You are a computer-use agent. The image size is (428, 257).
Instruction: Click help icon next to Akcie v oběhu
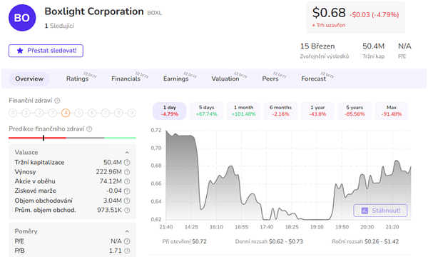[x=127, y=181]
